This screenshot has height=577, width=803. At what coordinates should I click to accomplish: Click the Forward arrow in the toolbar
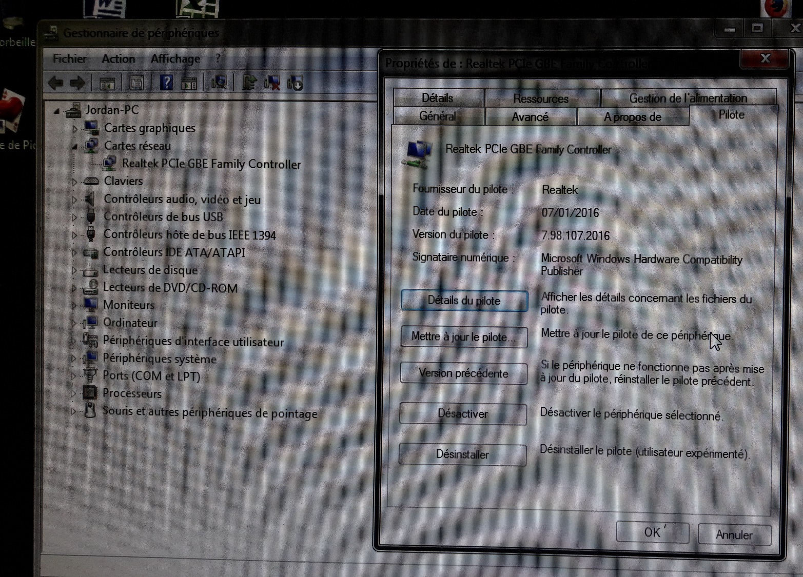[77, 83]
